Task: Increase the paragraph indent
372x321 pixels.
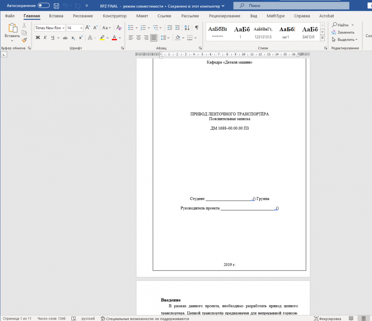Action: pyautogui.click(x=177, y=28)
